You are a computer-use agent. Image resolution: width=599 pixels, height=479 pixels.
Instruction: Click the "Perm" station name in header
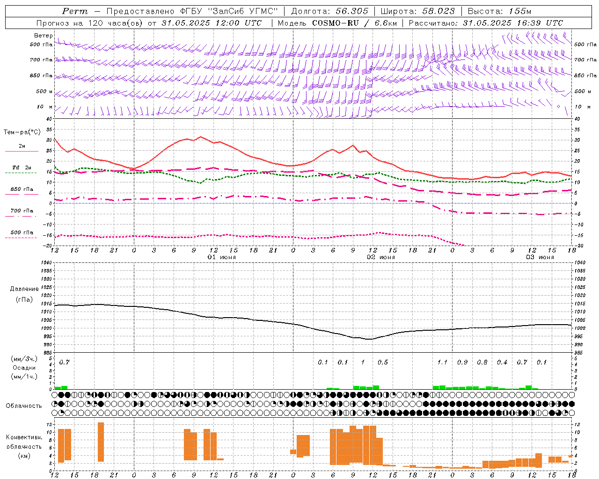tap(75, 11)
